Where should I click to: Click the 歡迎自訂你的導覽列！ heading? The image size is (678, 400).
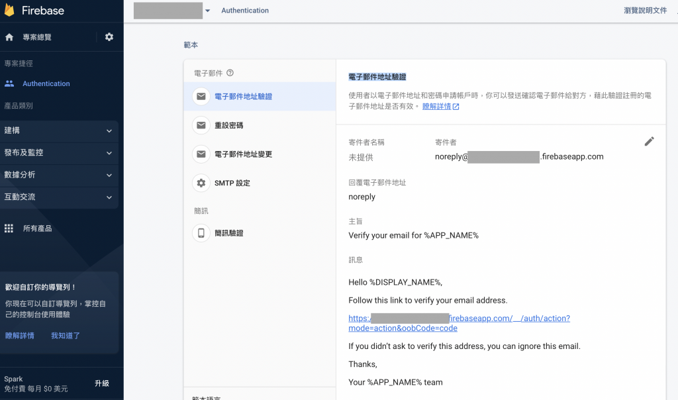pyautogui.click(x=40, y=287)
